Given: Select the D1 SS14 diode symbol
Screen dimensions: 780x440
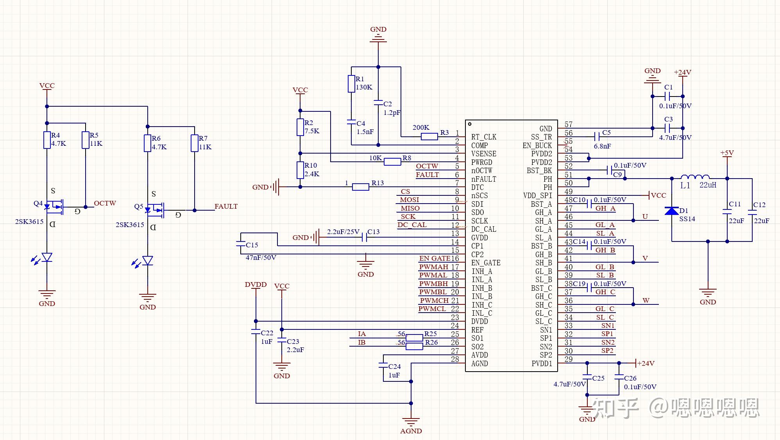Looking at the screenshot, I should pyautogui.click(x=672, y=211).
